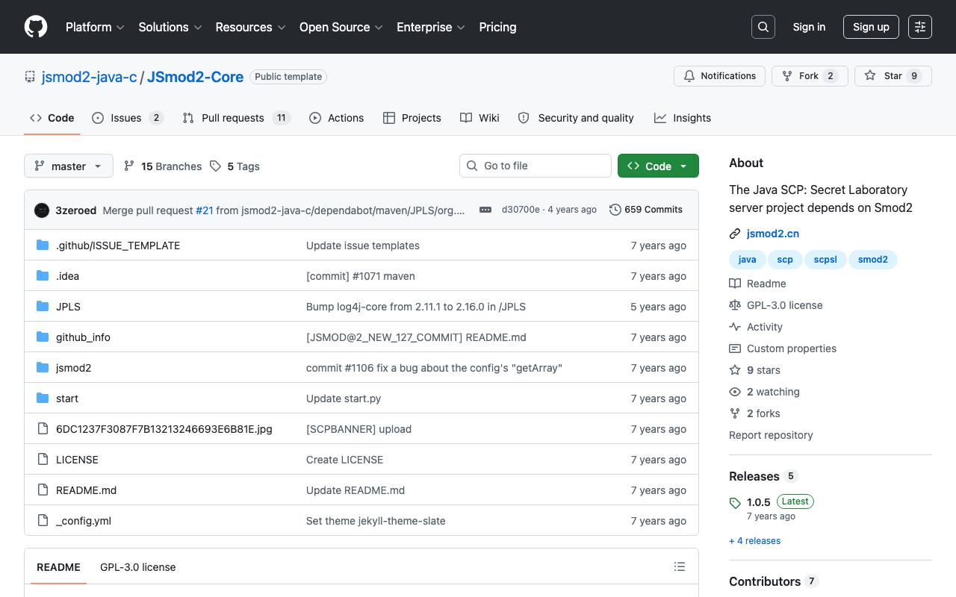Viewport: 956px width, 597px height.
Task: Open the green Code dropdown button
Action: tap(658, 166)
